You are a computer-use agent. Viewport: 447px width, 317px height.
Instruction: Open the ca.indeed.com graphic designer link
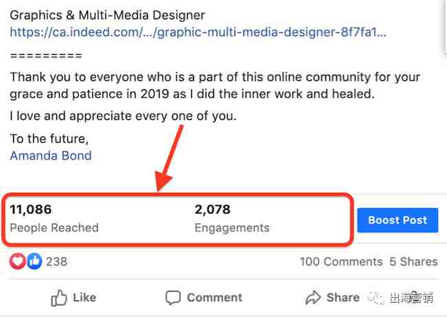pos(198,32)
